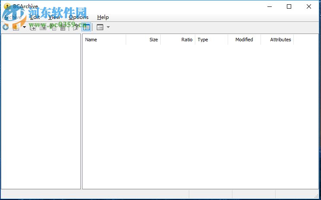Click the properties document toolbar icon

(53, 27)
